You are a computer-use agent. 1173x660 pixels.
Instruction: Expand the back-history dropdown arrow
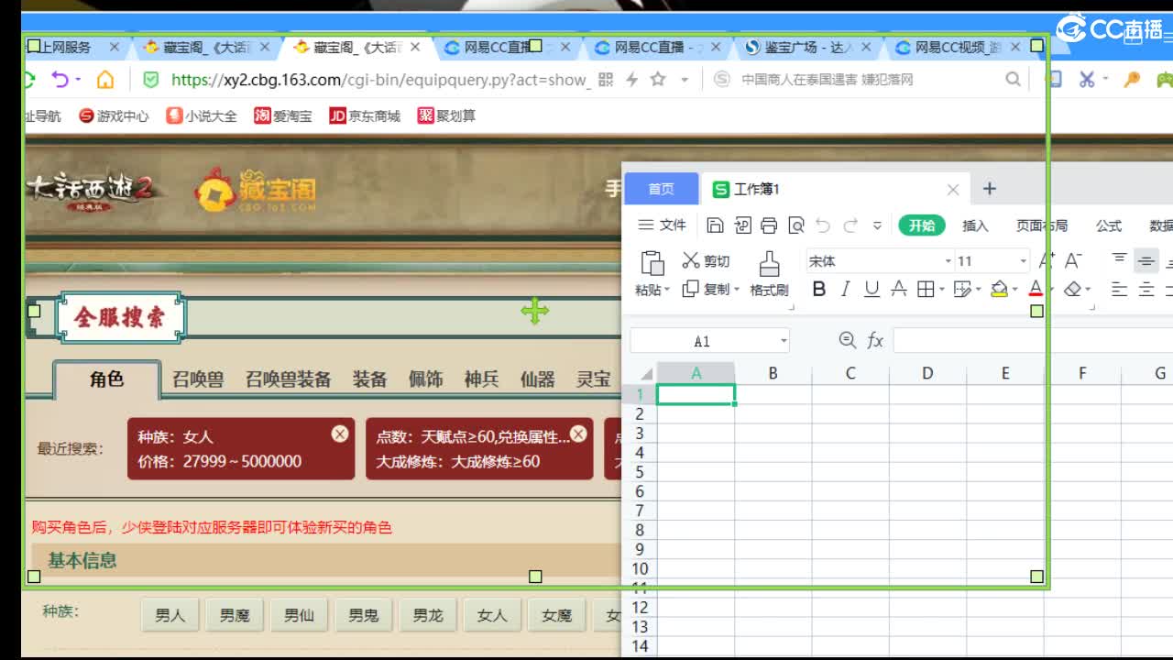[78, 80]
